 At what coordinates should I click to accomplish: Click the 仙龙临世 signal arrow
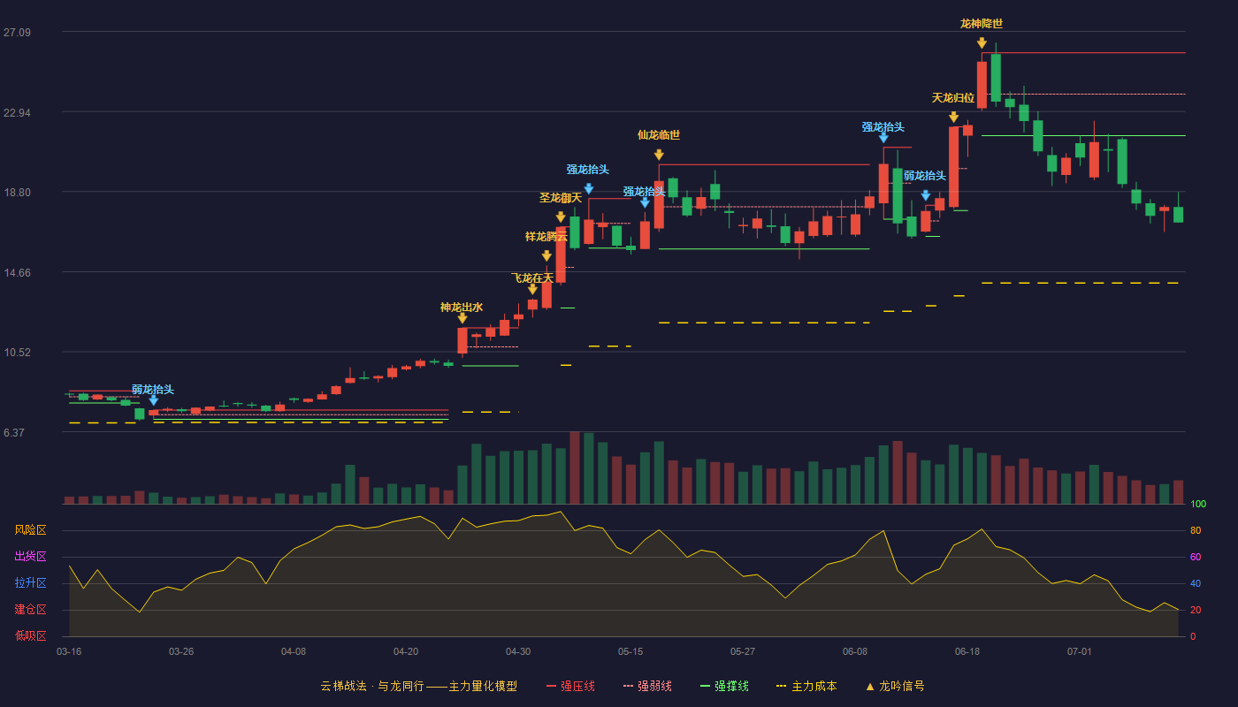pyautogui.click(x=659, y=155)
